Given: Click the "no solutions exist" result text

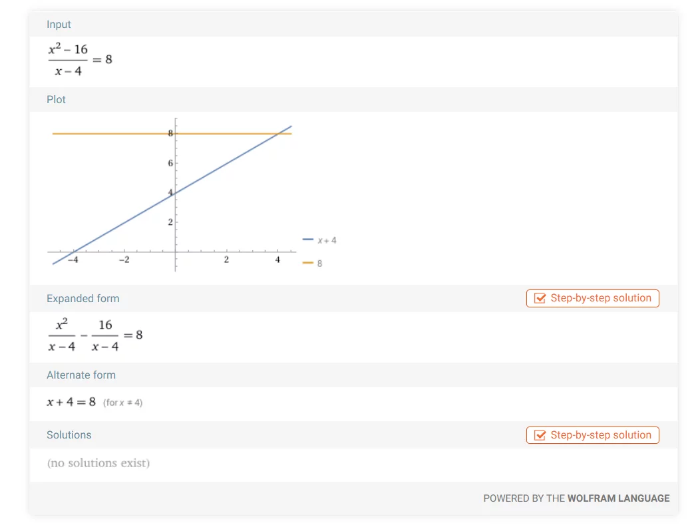Looking at the screenshot, I should 98,463.
